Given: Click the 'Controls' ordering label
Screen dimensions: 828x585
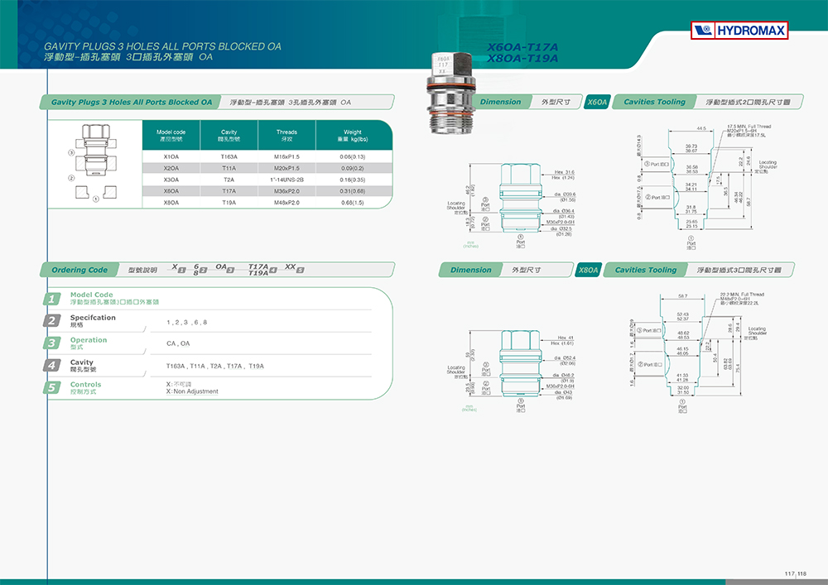Looking at the screenshot, I should (85, 385).
